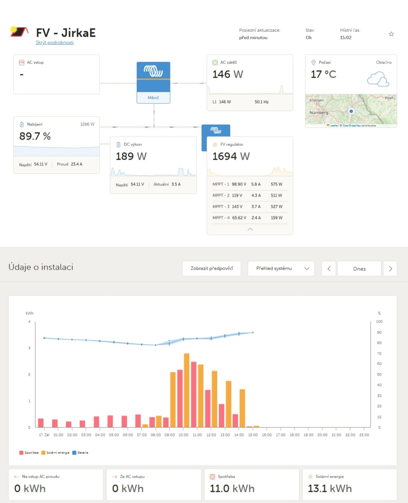The height and width of the screenshot is (503, 408).
Task: Go to previous day with left arrow
Action: pyautogui.click(x=329, y=269)
